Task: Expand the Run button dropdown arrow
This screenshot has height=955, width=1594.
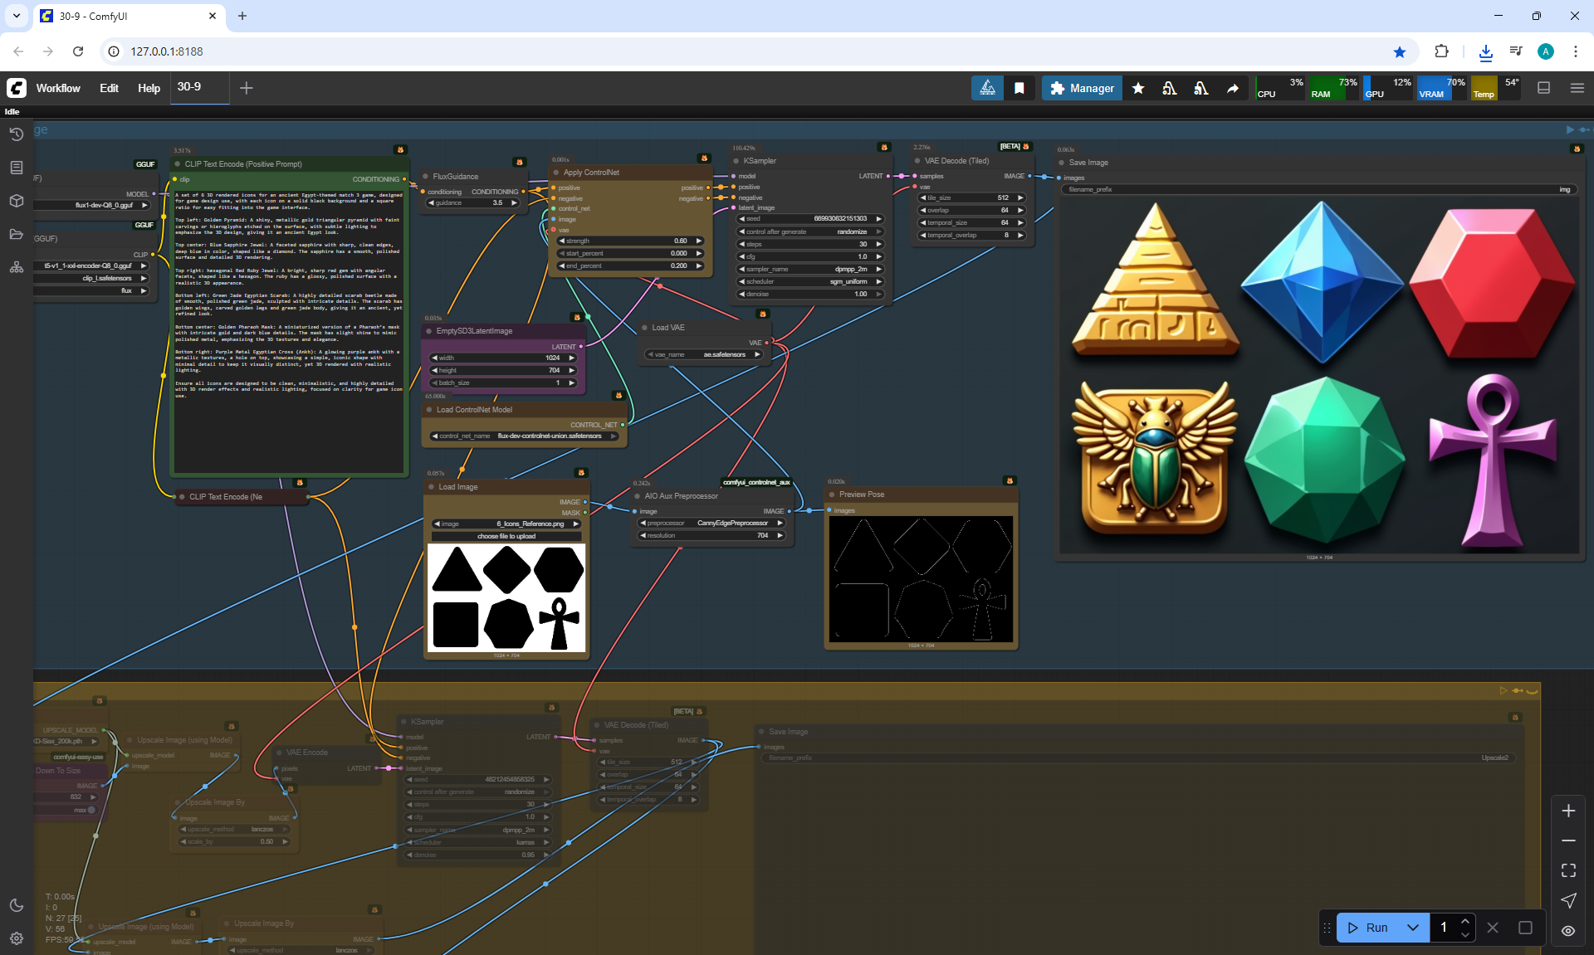Action: click(x=1412, y=928)
